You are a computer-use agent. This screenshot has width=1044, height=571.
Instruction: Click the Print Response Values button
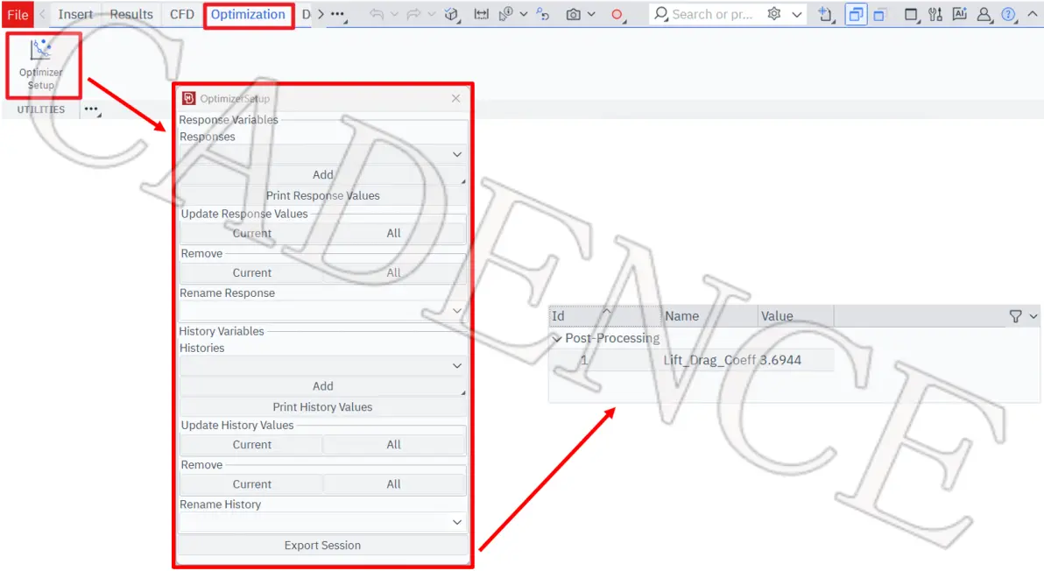(323, 195)
